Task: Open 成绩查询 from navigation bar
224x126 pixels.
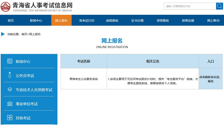Action: pyautogui.click(x=112, y=21)
